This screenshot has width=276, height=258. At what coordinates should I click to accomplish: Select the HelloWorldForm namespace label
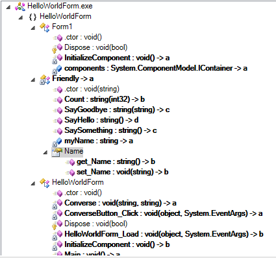click(x=66, y=16)
